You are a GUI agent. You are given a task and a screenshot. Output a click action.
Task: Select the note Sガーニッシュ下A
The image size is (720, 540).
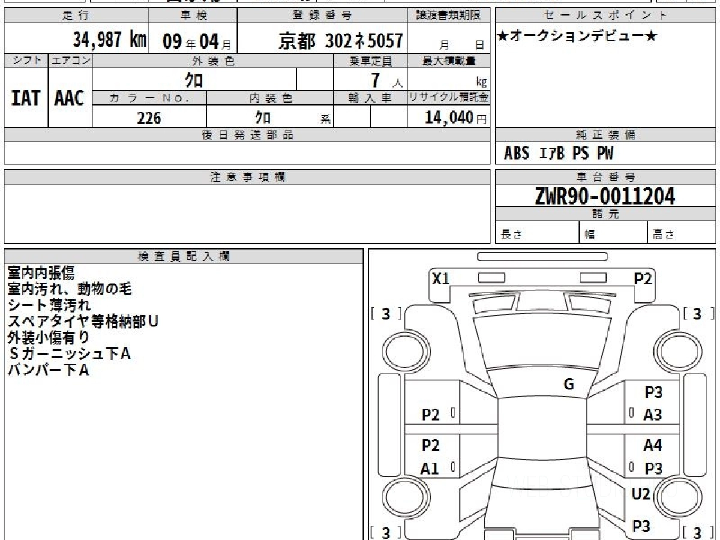point(69,354)
